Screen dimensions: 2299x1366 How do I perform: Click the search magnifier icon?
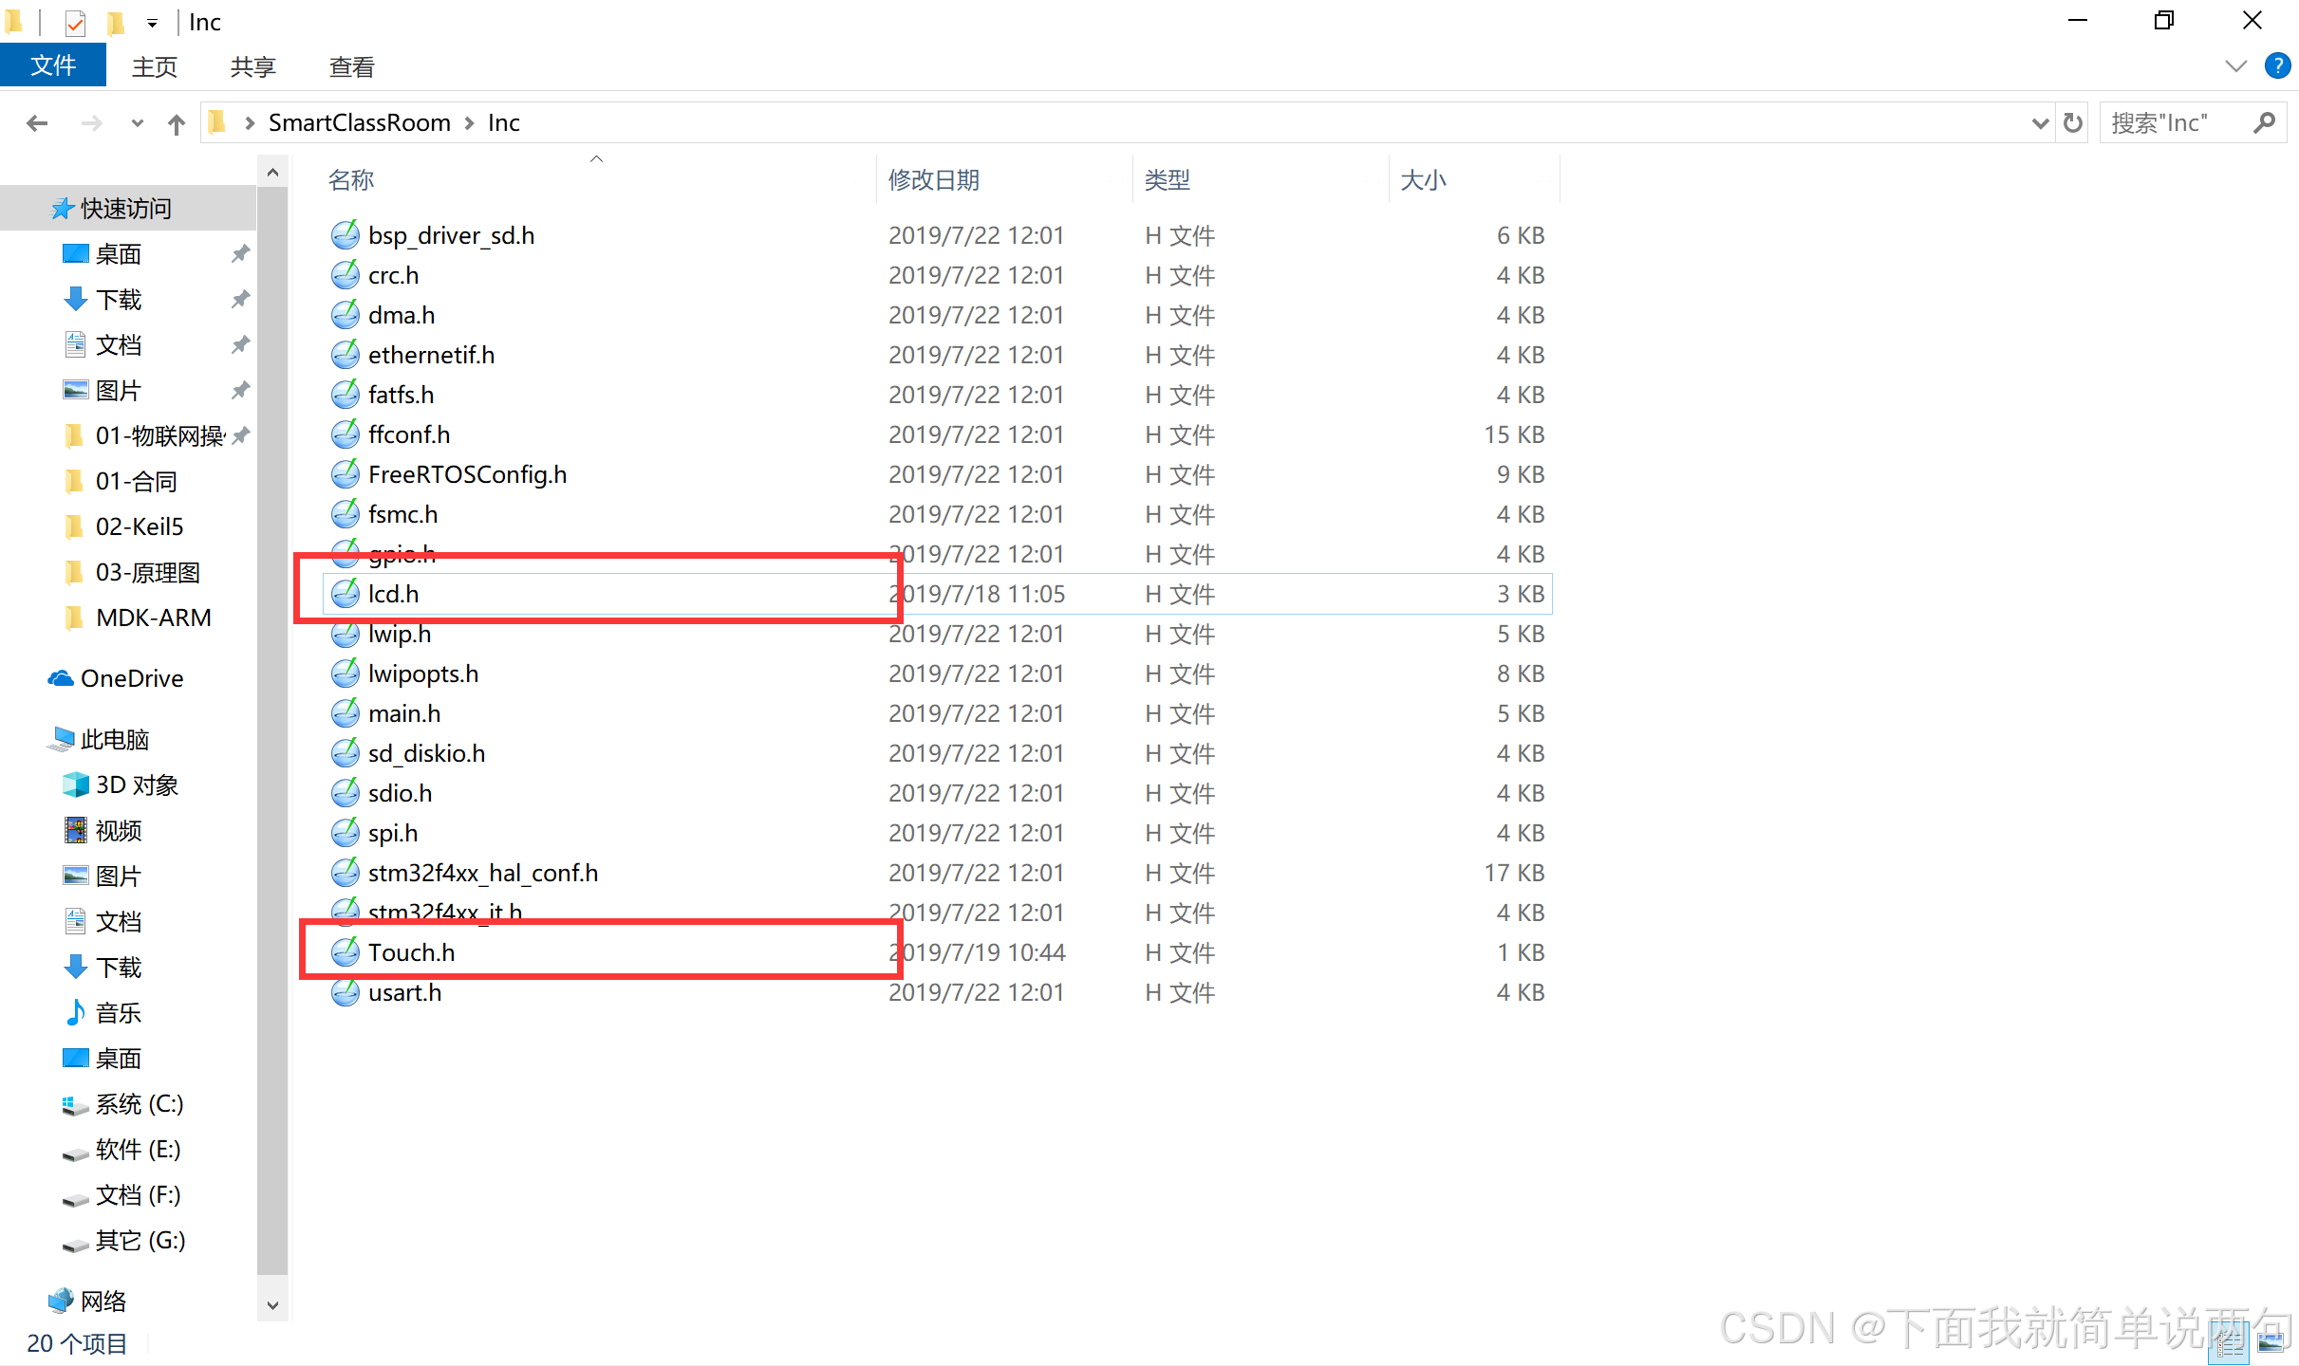(x=2264, y=123)
